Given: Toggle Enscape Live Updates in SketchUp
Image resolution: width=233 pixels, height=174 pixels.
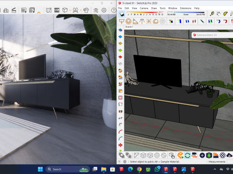Looking at the screenshot, I should coord(187,156).
